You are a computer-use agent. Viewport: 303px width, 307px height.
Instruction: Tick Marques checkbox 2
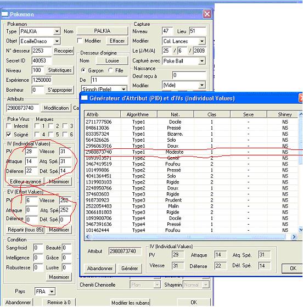click(x=51, y=126)
